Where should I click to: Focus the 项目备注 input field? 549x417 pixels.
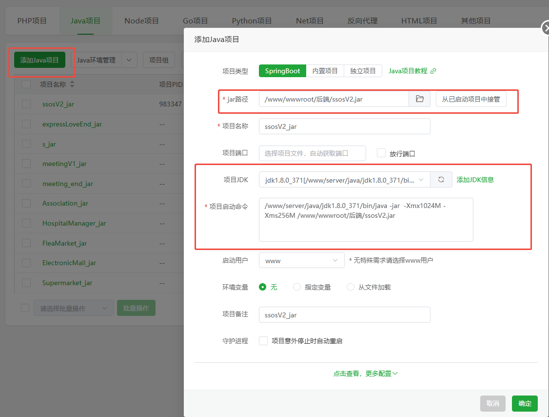(345, 314)
